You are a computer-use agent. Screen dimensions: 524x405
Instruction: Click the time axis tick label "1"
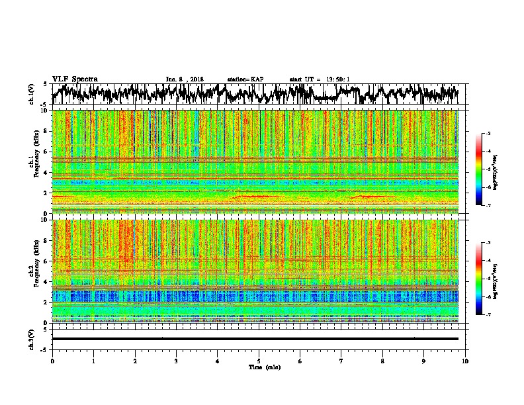[93, 361]
